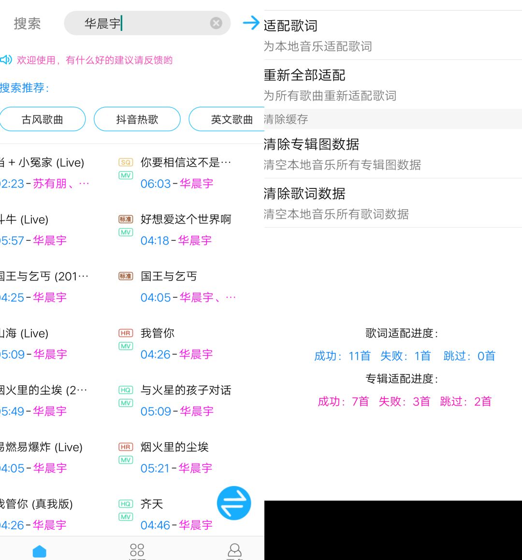522x560 pixels.
Task: Select the 英文歌曲 category pill
Action: [x=231, y=119]
